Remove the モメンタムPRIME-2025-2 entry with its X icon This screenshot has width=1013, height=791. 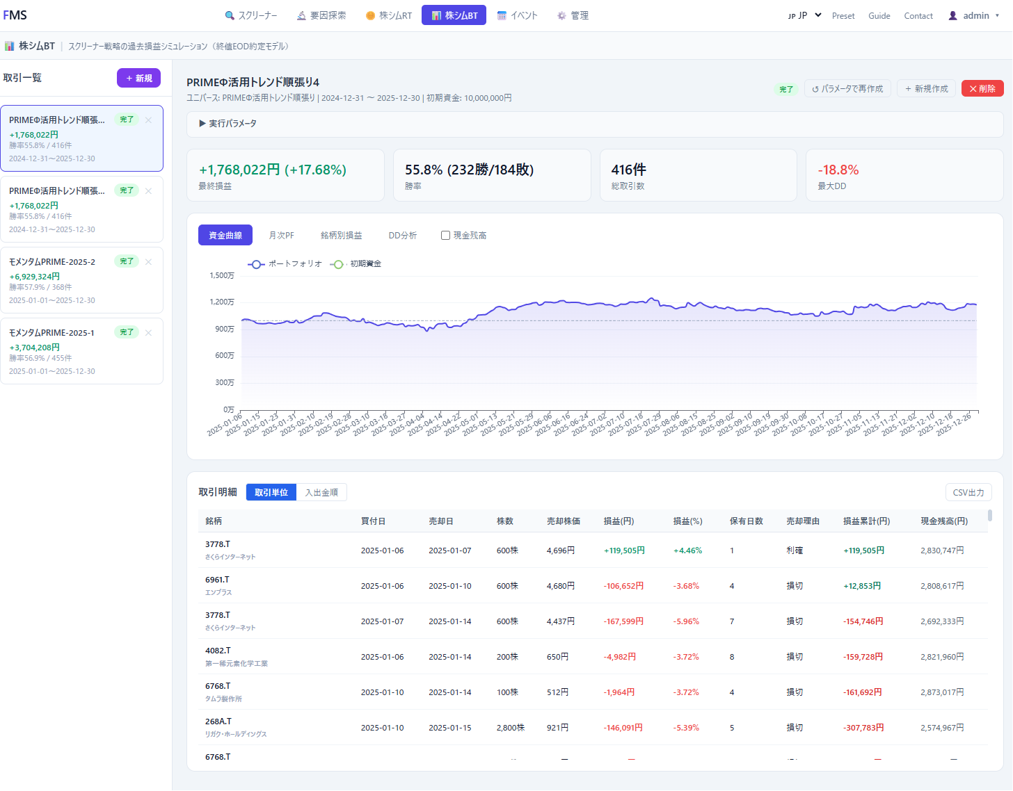148,262
